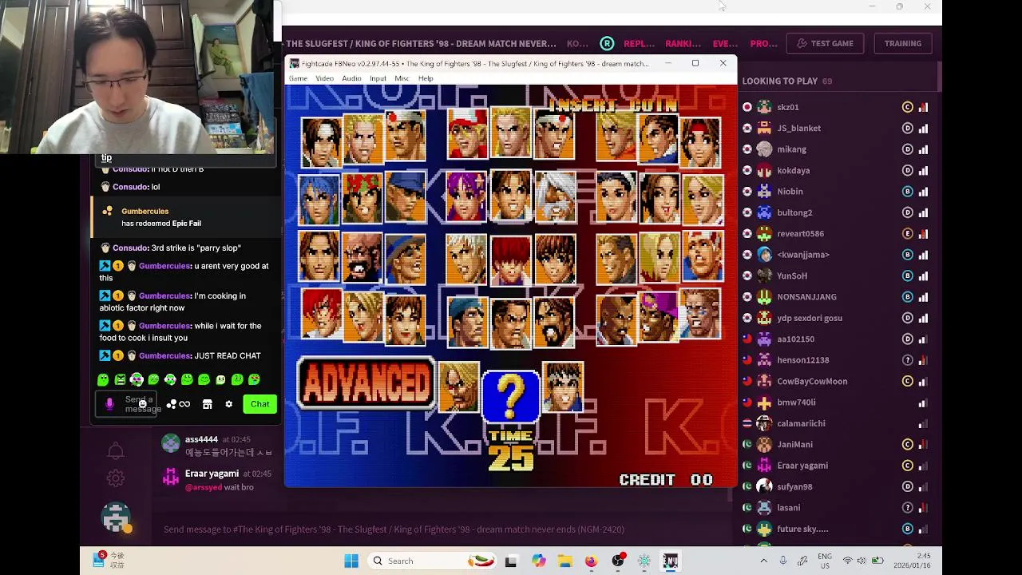Click ass4444 username in Fightcade chat
The image size is (1022, 575).
(201, 439)
